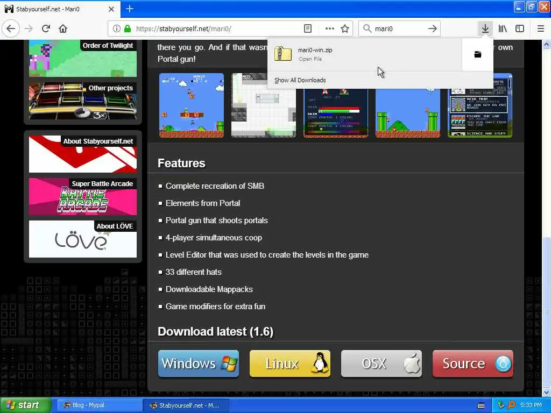Click 'Complete recreation of SMB' item
The height and width of the screenshot is (413, 551).
pos(215,186)
